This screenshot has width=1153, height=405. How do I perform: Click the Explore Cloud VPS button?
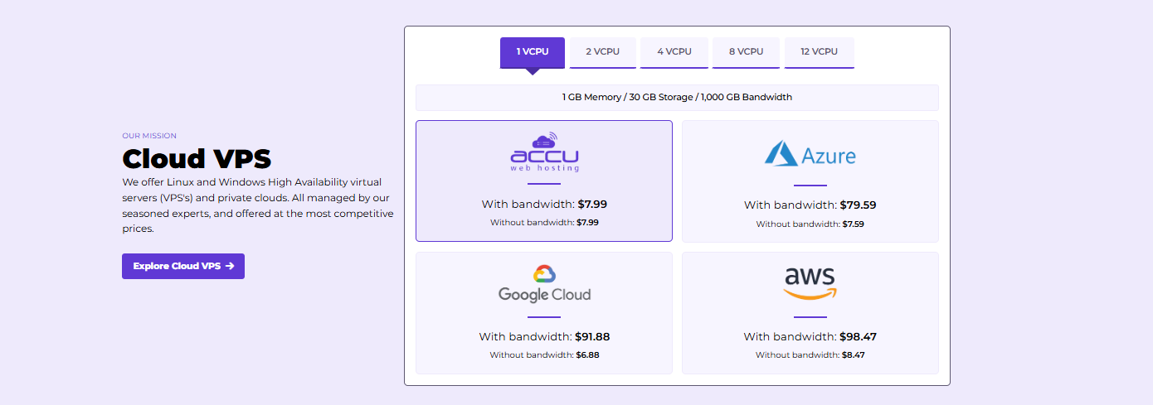[x=183, y=266]
